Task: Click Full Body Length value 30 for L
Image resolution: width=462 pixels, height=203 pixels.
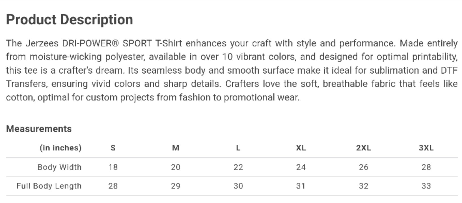Action: tap(238, 186)
